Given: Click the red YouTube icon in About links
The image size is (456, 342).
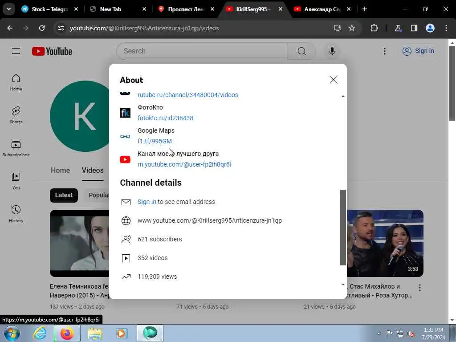Looking at the screenshot, I should click(x=125, y=159).
